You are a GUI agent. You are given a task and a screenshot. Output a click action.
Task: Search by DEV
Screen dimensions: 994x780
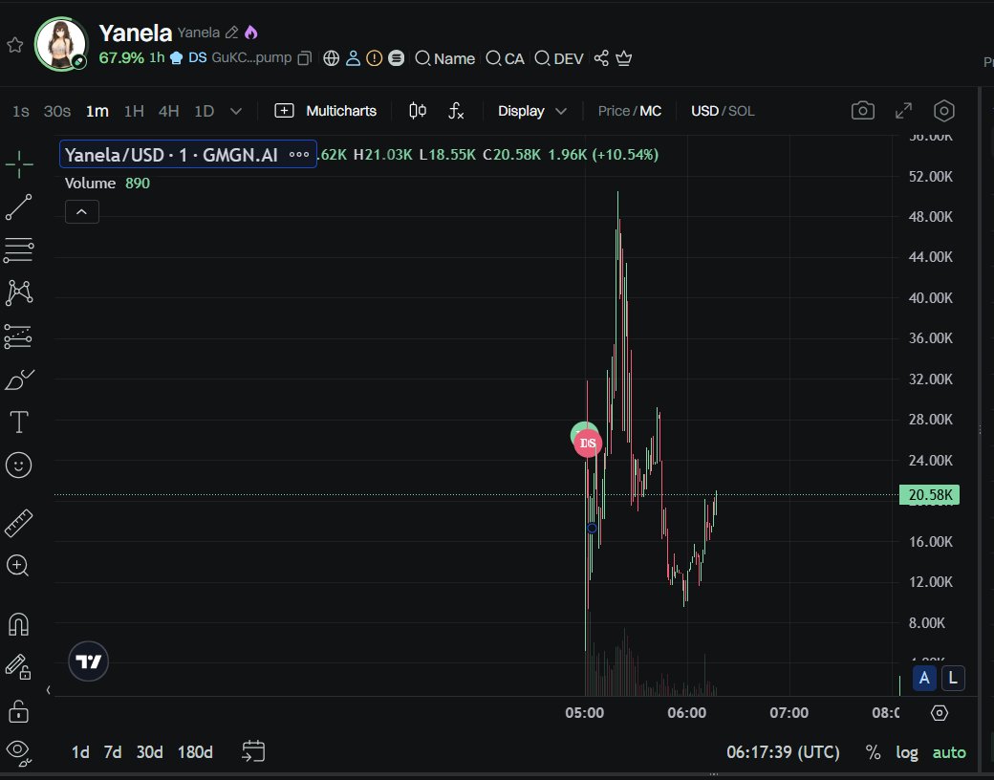558,58
